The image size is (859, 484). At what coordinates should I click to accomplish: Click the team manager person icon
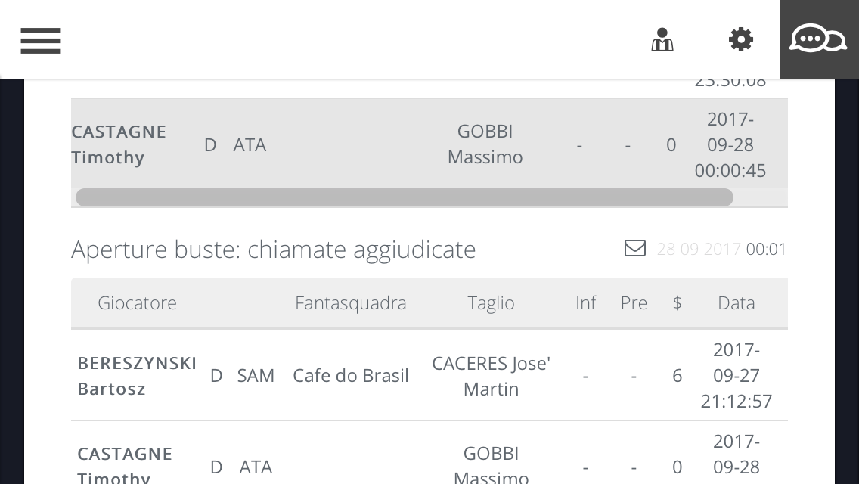[x=662, y=40]
